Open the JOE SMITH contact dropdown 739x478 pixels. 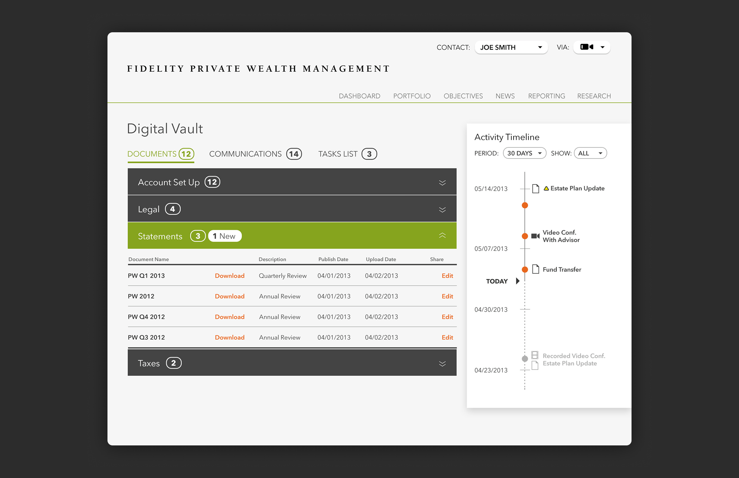tap(511, 47)
